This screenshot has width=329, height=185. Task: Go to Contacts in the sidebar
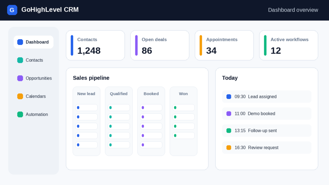(33, 60)
